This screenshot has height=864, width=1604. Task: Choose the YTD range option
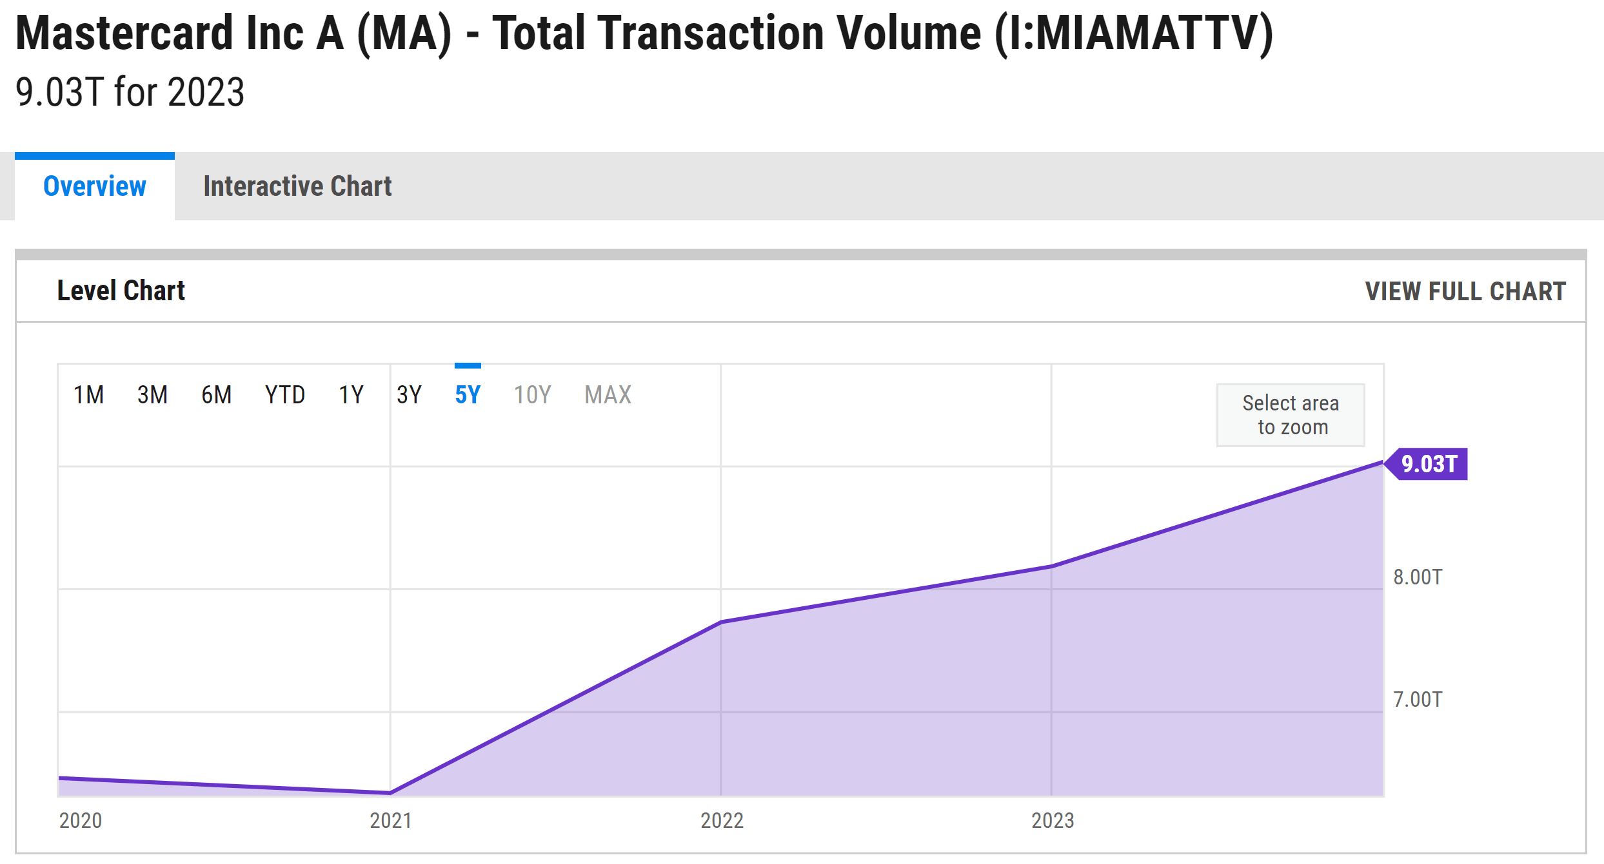(284, 395)
